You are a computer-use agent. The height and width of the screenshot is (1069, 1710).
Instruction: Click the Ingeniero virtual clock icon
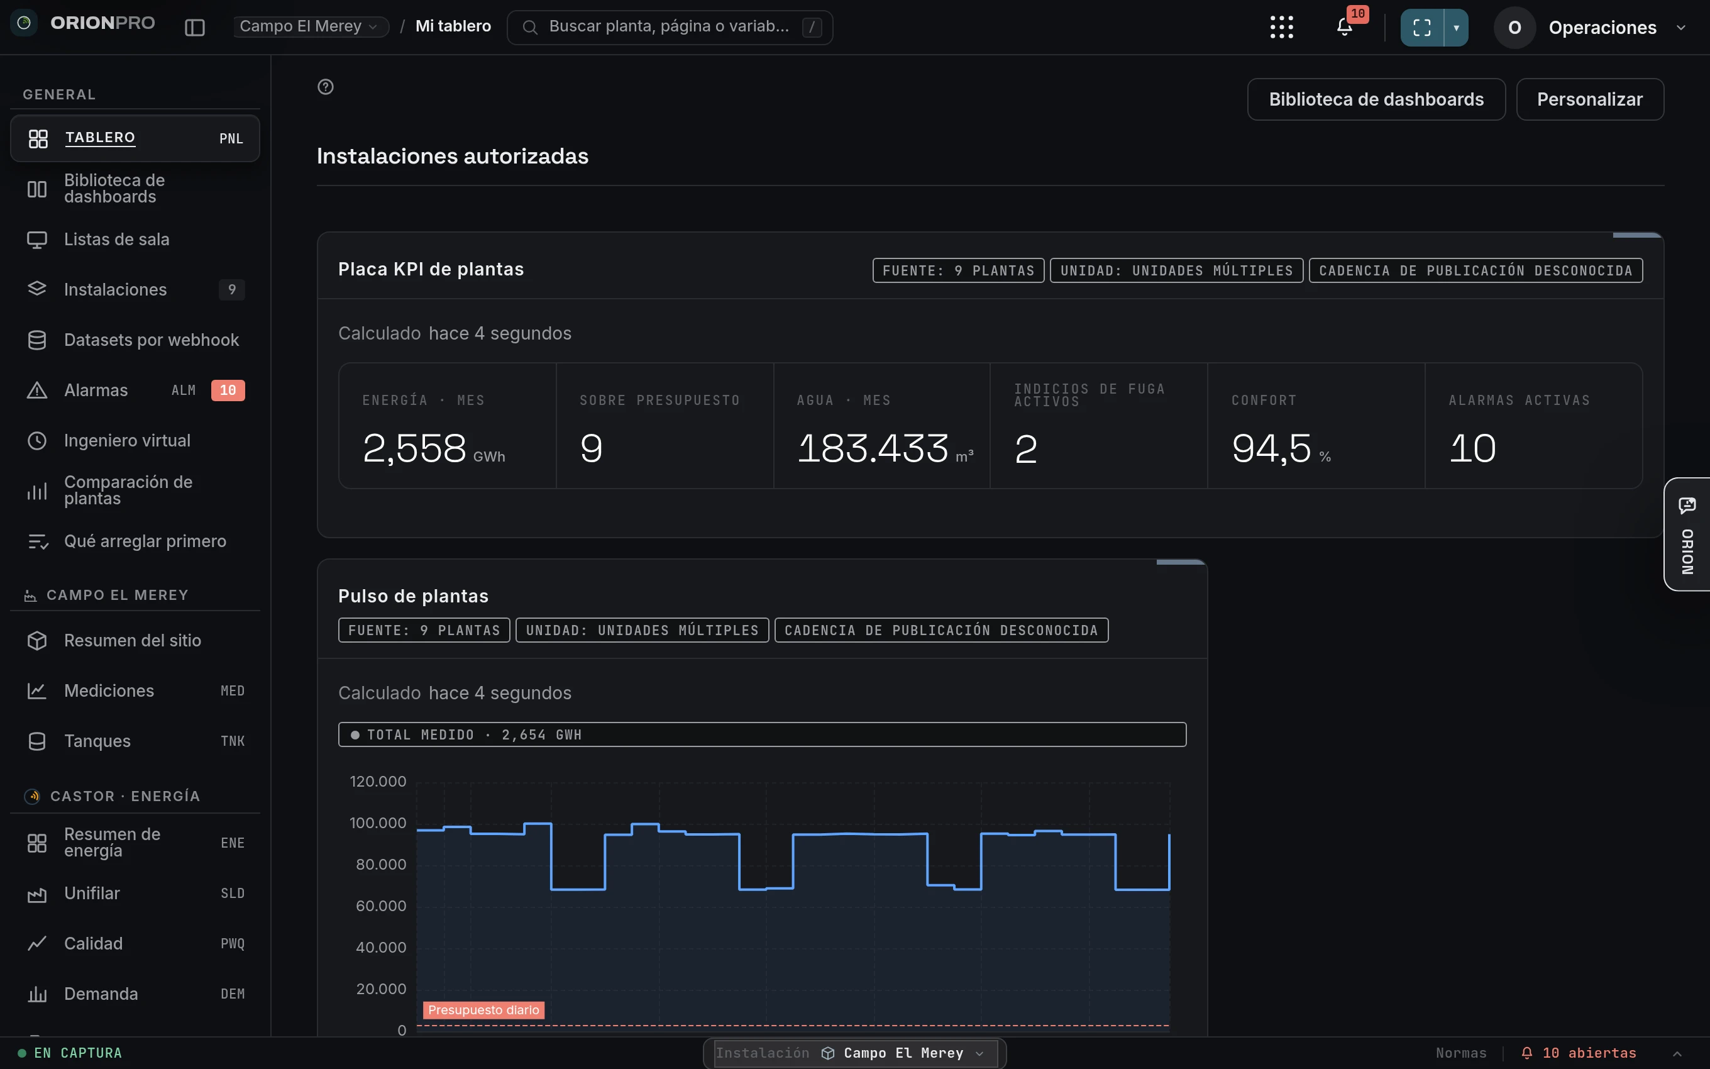tap(36, 440)
